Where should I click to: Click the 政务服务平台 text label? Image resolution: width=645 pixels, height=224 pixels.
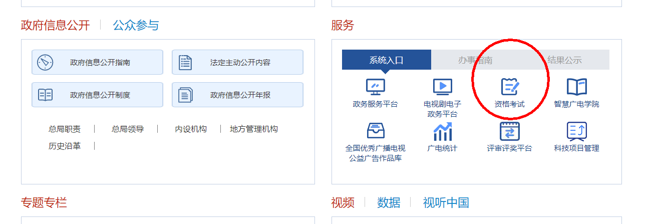point(375,104)
